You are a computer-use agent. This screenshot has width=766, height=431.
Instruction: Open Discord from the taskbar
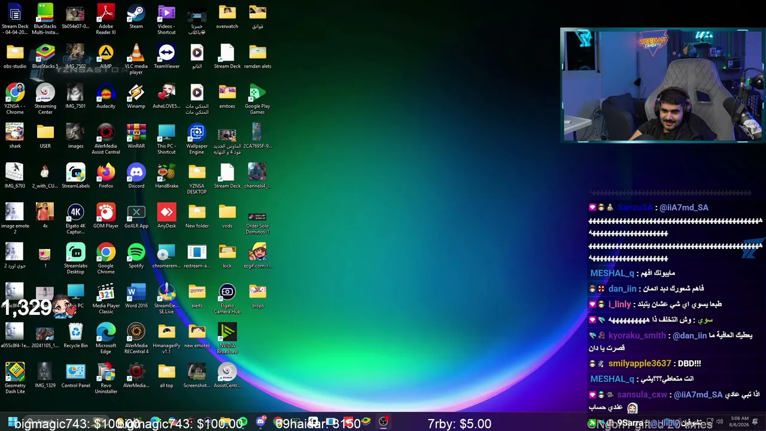(260, 423)
